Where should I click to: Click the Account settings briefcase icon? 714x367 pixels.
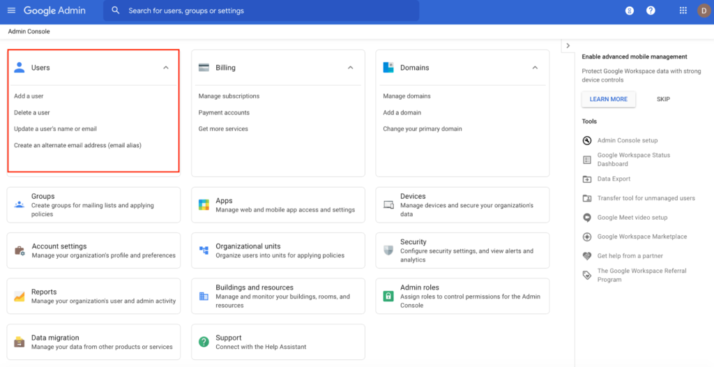[x=20, y=250]
